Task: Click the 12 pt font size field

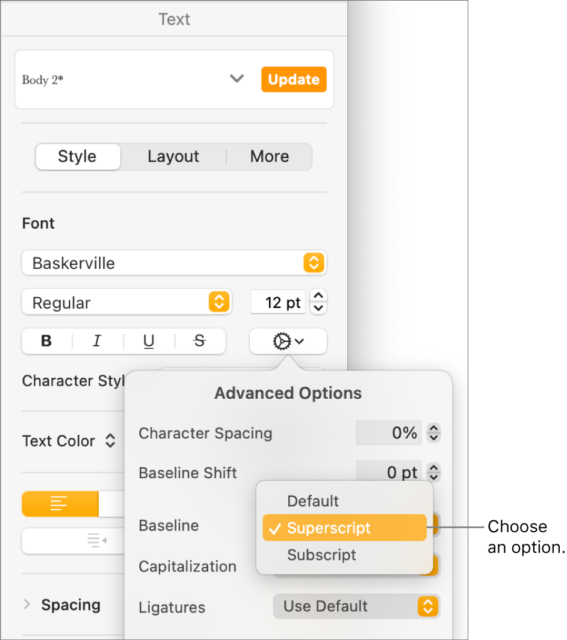Action: [x=278, y=303]
